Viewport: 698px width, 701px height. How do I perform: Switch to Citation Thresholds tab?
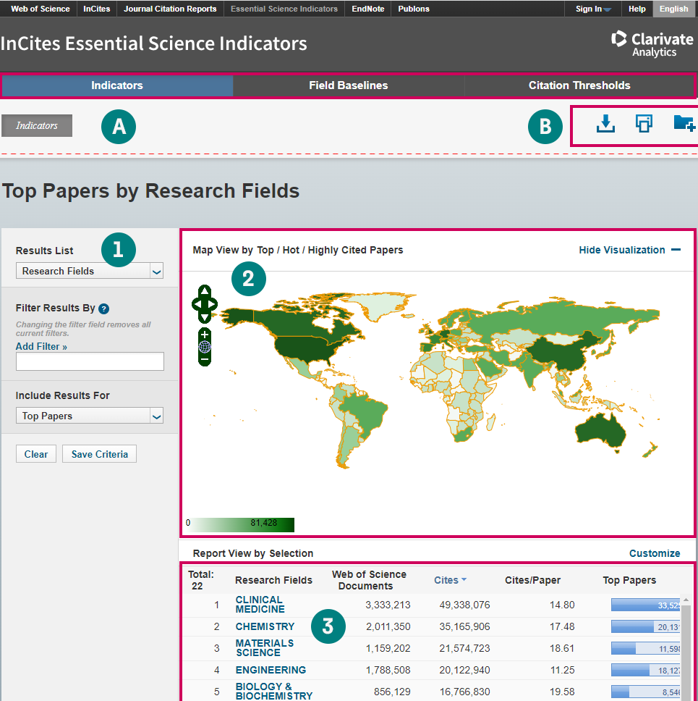click(x=579, y=85)
